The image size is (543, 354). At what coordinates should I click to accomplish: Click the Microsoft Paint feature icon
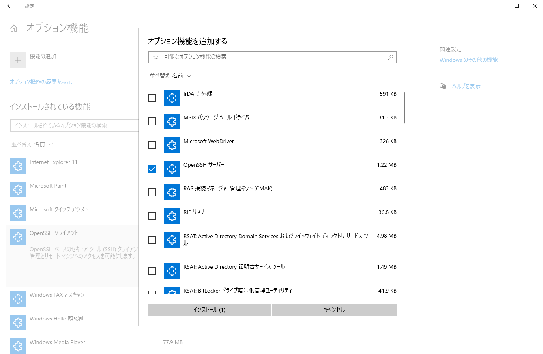pos(18,190)
